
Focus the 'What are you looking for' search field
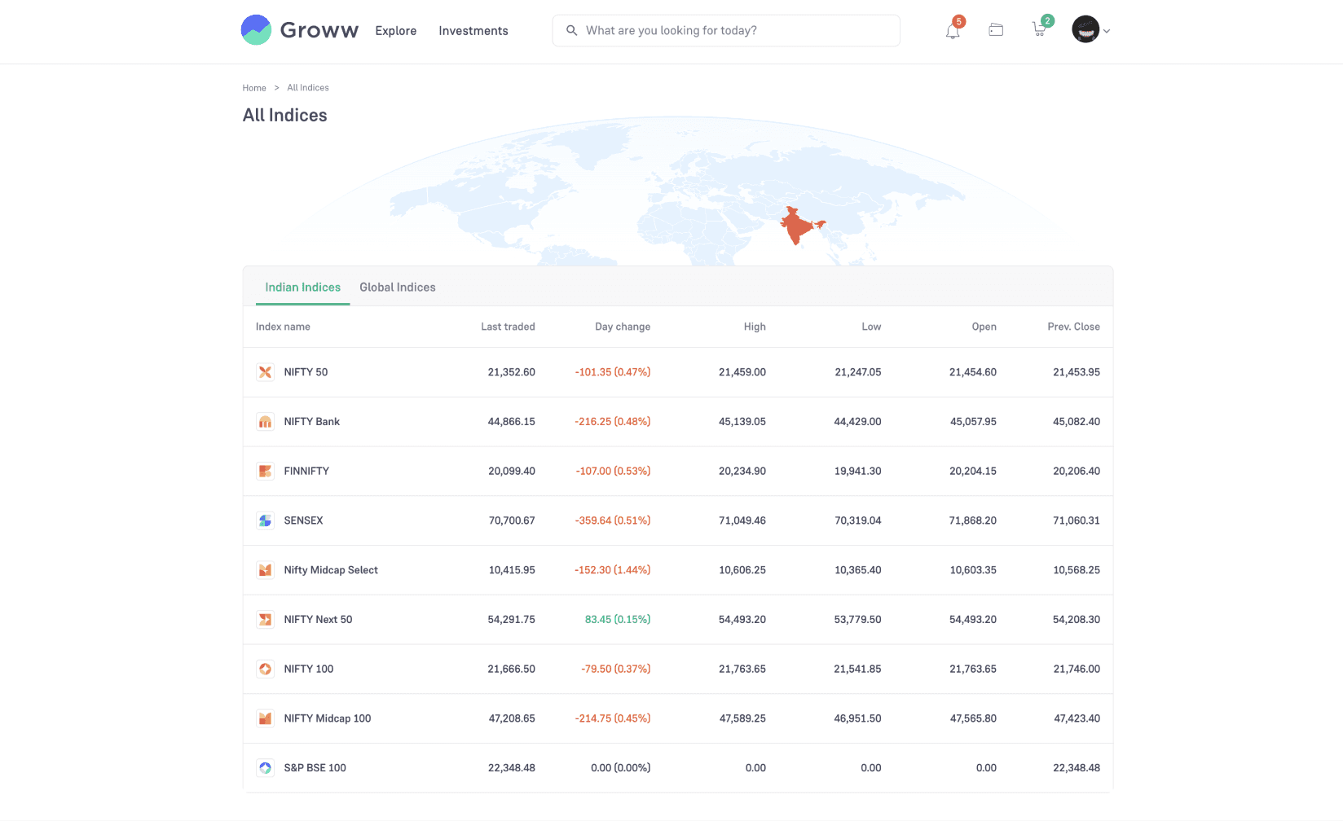point(726,30)
